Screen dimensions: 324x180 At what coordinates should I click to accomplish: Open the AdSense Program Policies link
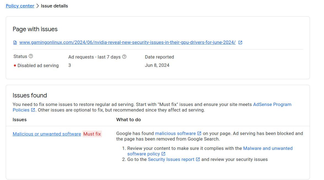pyautogui.click(x=272, y=104)
